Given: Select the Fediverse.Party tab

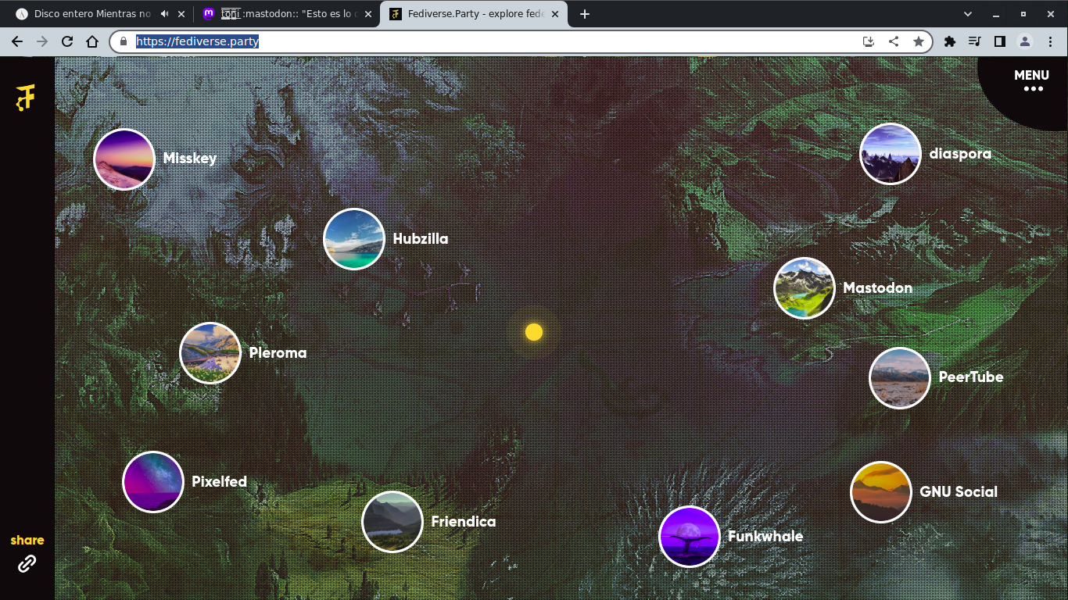Looking at the screenshot, I should [x=473, y=14].
